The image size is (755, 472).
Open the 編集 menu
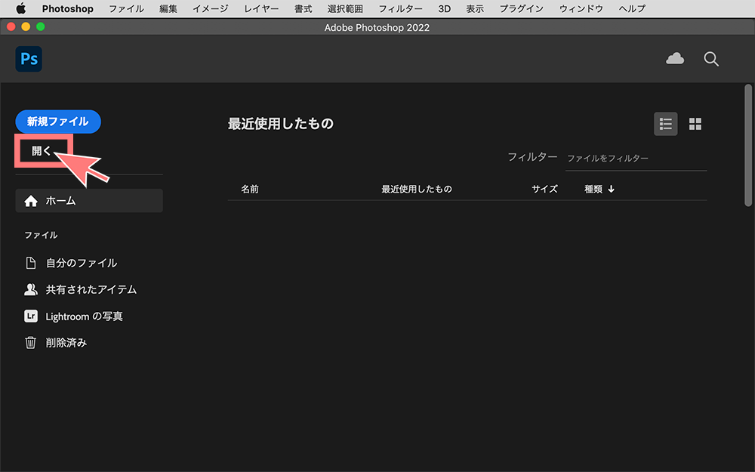(168, 8)
